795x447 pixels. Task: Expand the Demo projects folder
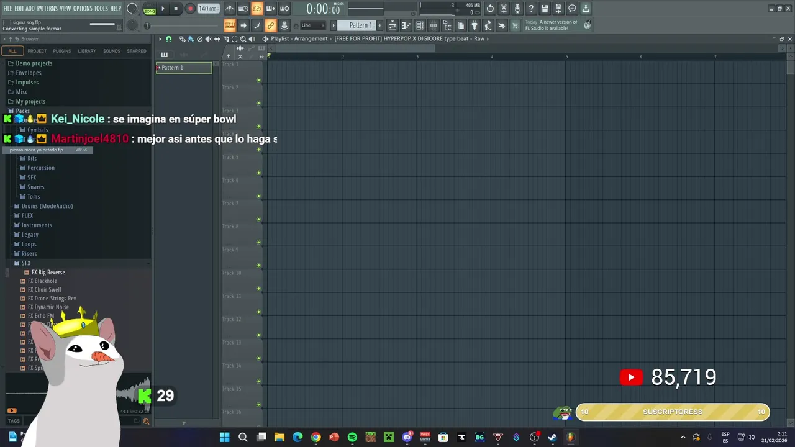tap(34, 63)
